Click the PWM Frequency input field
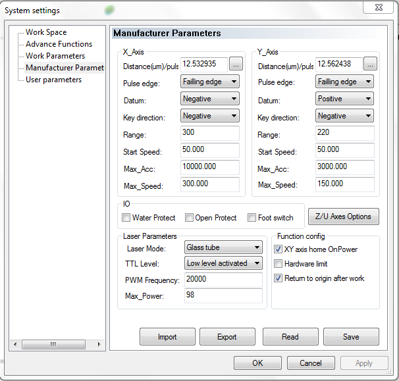The height and width of the screenshot is (381, 399). (x=223, y=280)
